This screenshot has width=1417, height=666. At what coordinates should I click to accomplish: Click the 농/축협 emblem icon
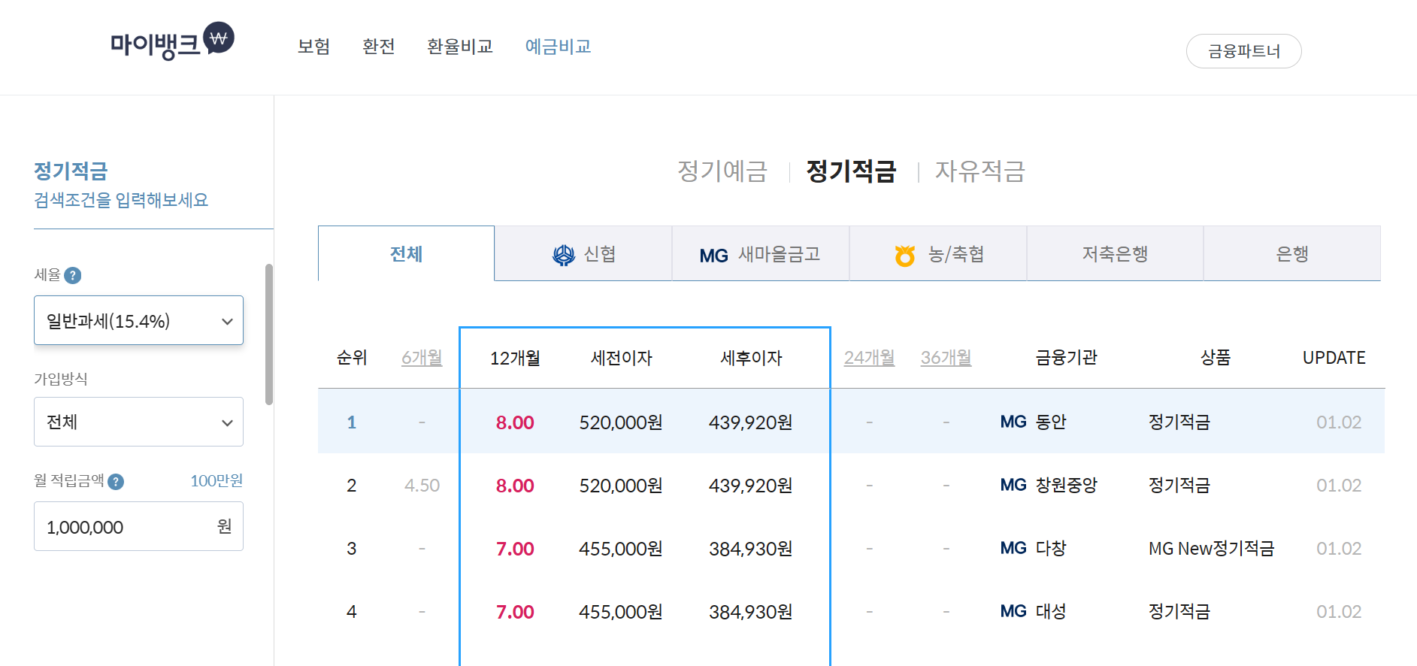(x=905, y=256)
